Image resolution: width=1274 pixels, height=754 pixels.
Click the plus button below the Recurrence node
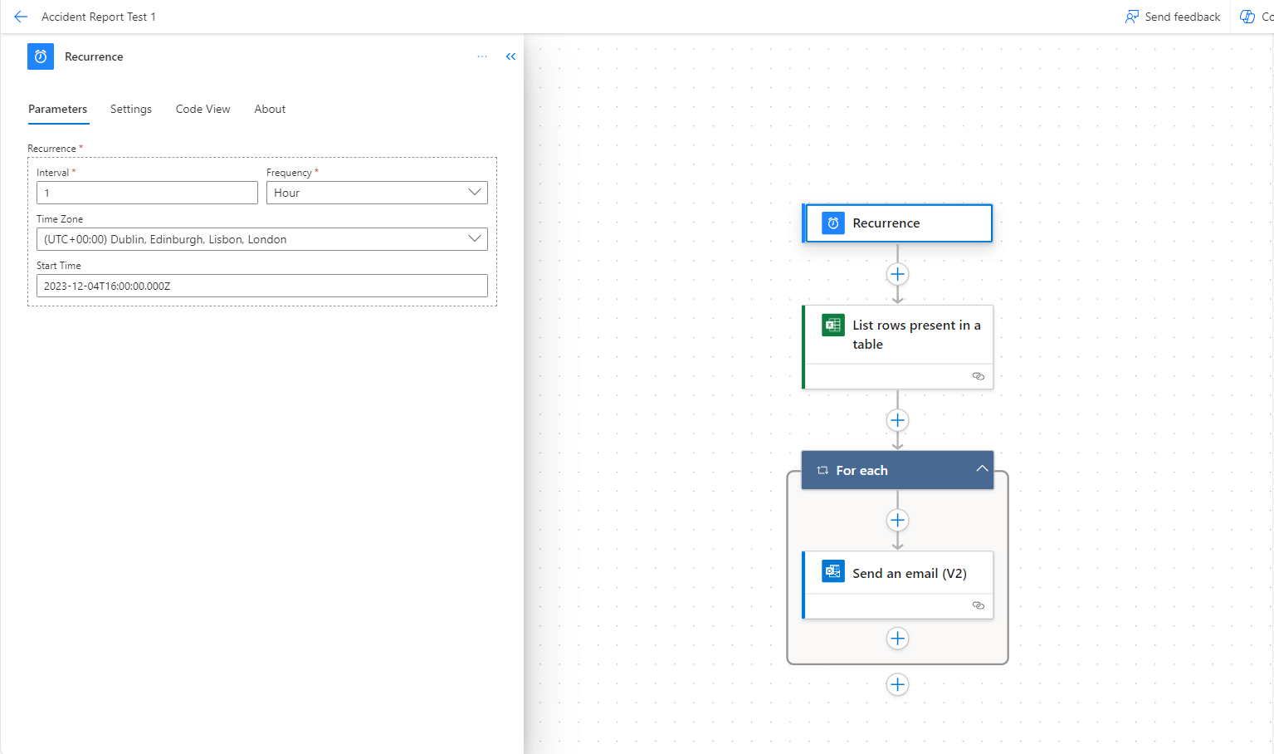pos(897,274)
